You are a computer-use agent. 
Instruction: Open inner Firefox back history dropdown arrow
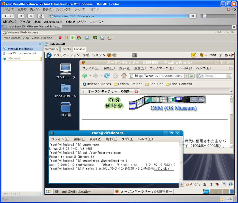tap(90, 76)
